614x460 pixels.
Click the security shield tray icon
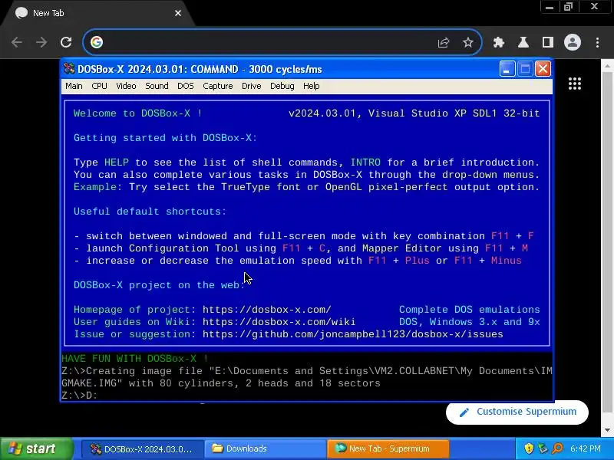(x=529, y=449)
